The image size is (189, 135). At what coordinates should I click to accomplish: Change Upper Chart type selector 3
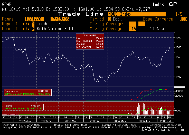click(x=33, y=24)
